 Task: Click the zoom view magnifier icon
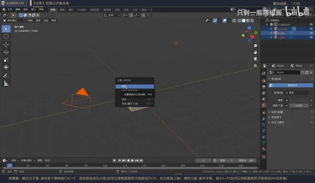tap(255, 46)
